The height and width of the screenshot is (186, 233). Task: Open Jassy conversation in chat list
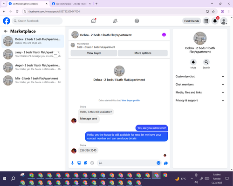pos(33,54)
